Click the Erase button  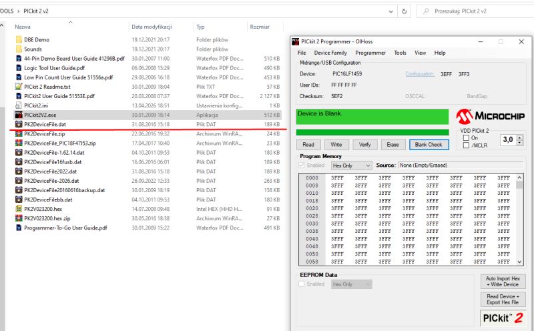point(392,145)
